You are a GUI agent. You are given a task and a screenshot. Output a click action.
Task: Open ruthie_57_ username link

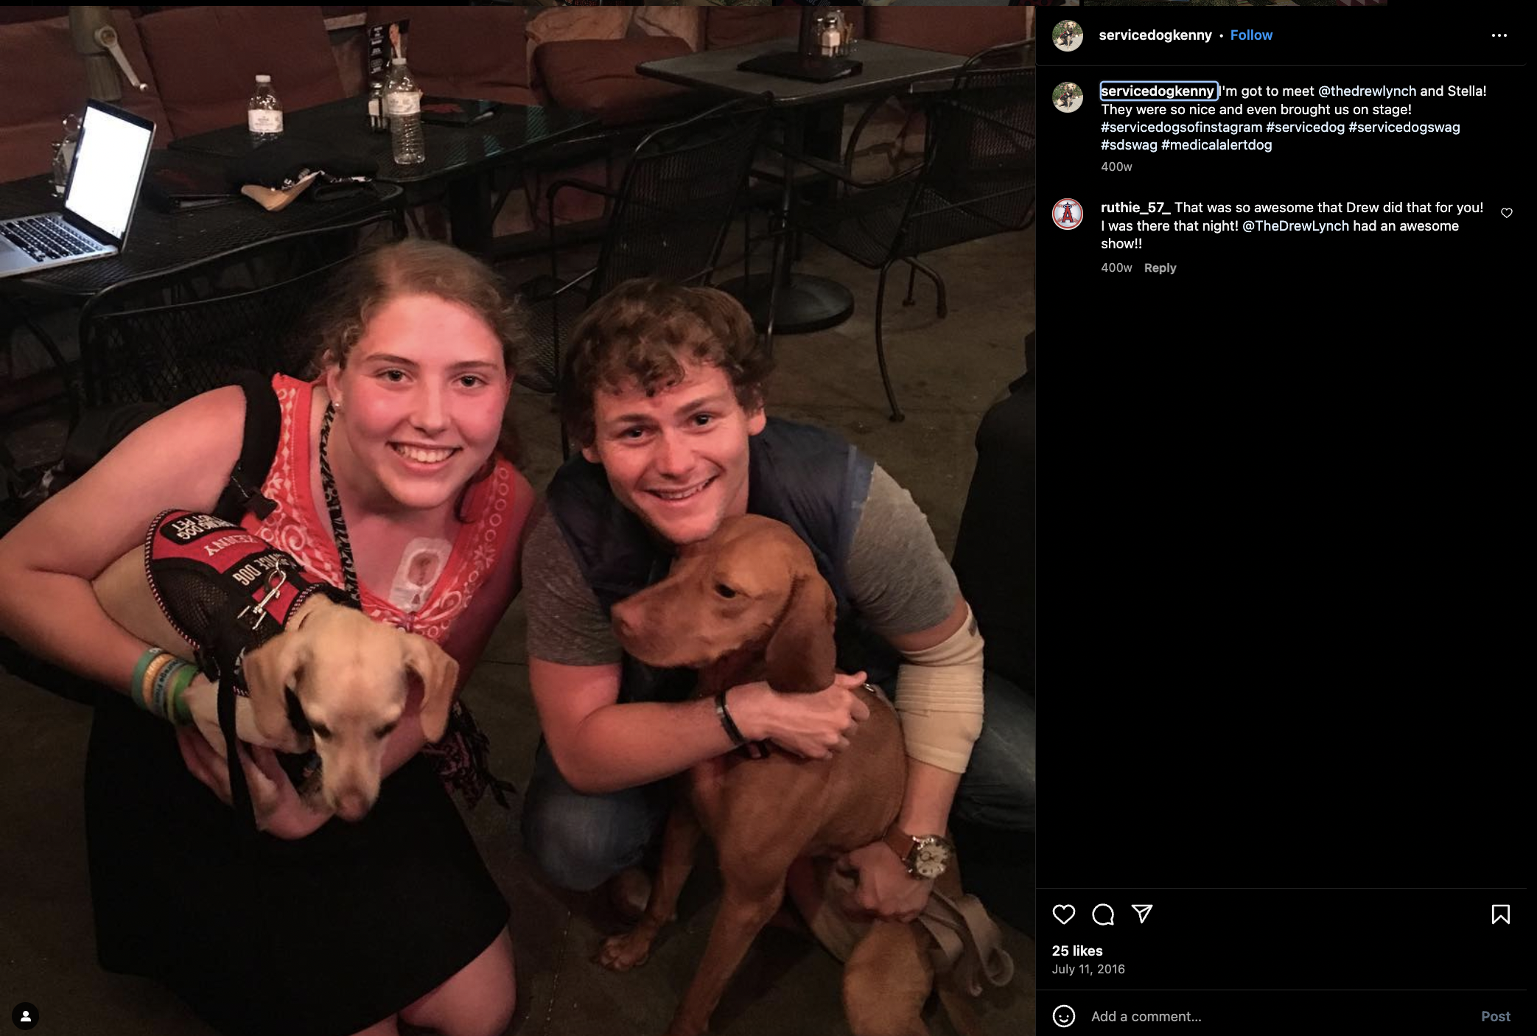click(x=1135, y=208)
